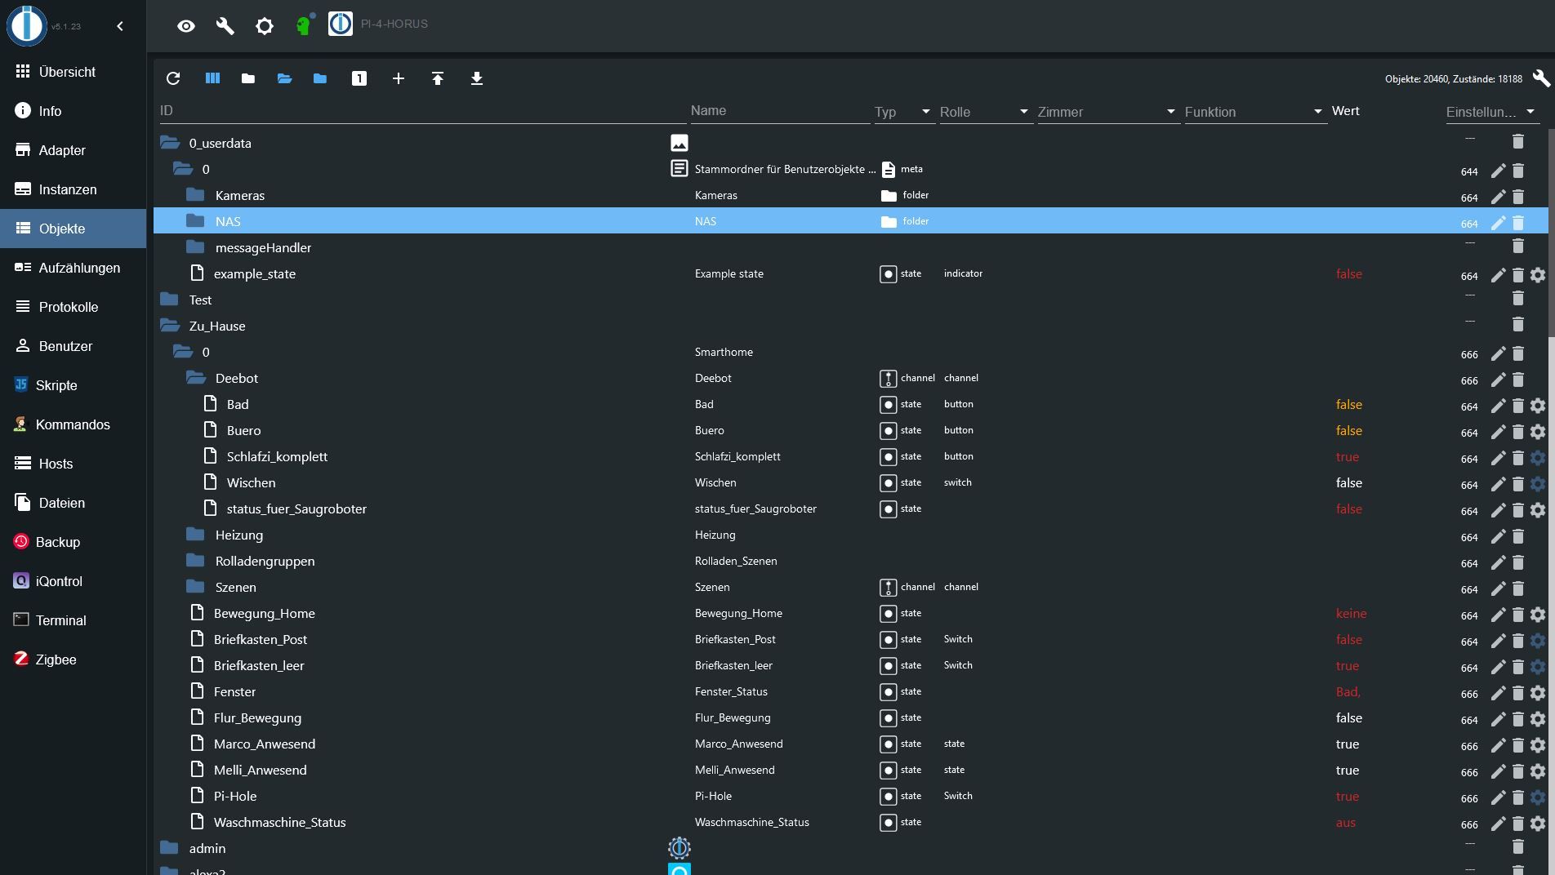
Task: Open the Übersicht page
Action: pos(73,72)
